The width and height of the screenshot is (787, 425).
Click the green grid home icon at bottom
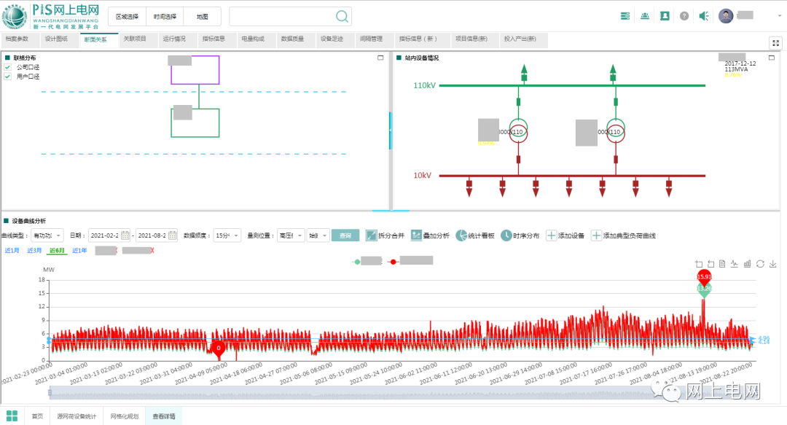point(12,416)
